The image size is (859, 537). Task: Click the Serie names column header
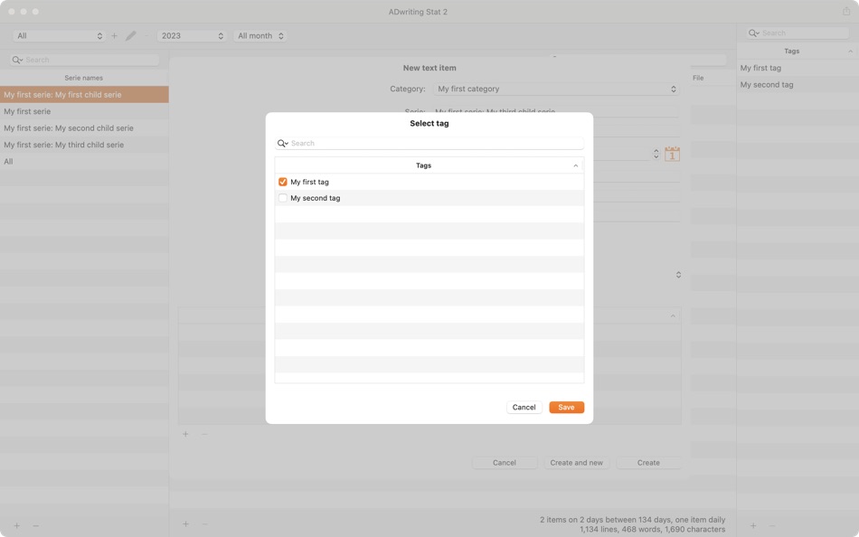84,78
